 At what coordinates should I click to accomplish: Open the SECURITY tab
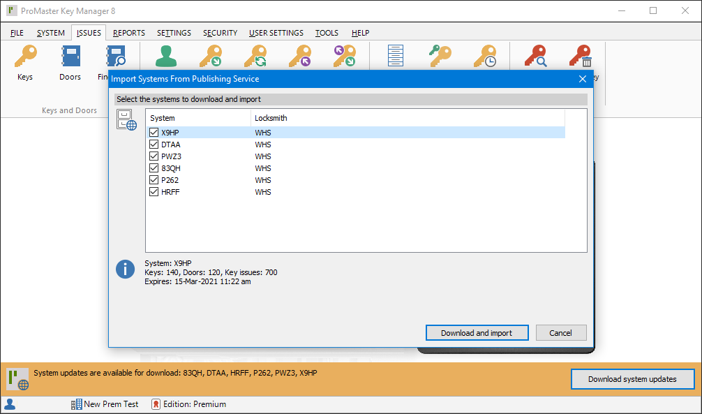point(221,33)
